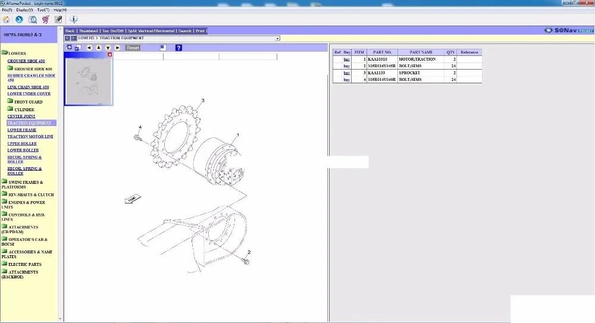Image resolution: width=595 pixels, height=323 pixels.
Task: Close the diagram thumbnail preview
Action: (109, 55)
